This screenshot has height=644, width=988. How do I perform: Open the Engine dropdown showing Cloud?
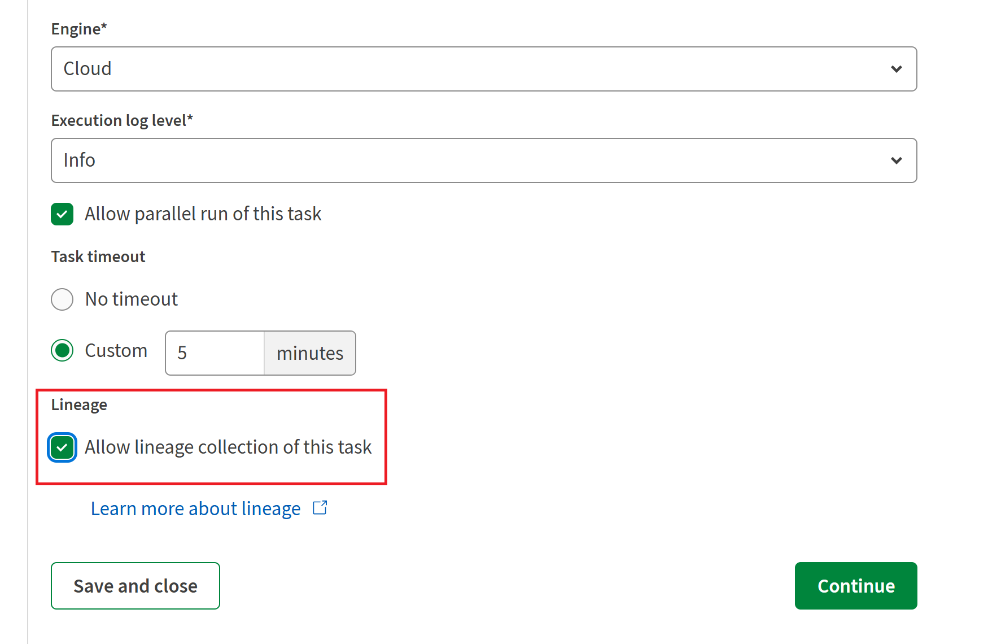click(484, 69)
